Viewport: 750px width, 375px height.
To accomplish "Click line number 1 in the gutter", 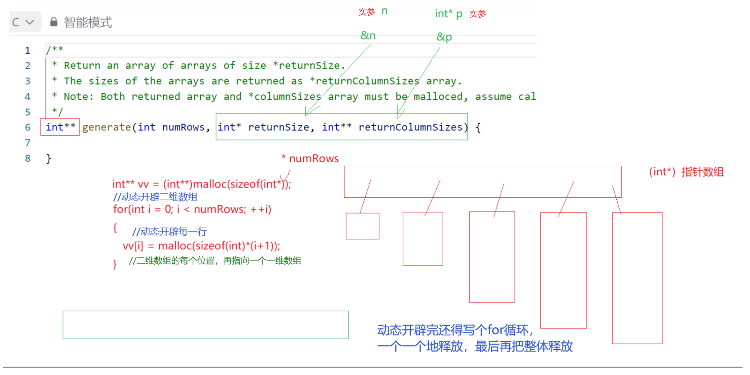I will [27, 50].
